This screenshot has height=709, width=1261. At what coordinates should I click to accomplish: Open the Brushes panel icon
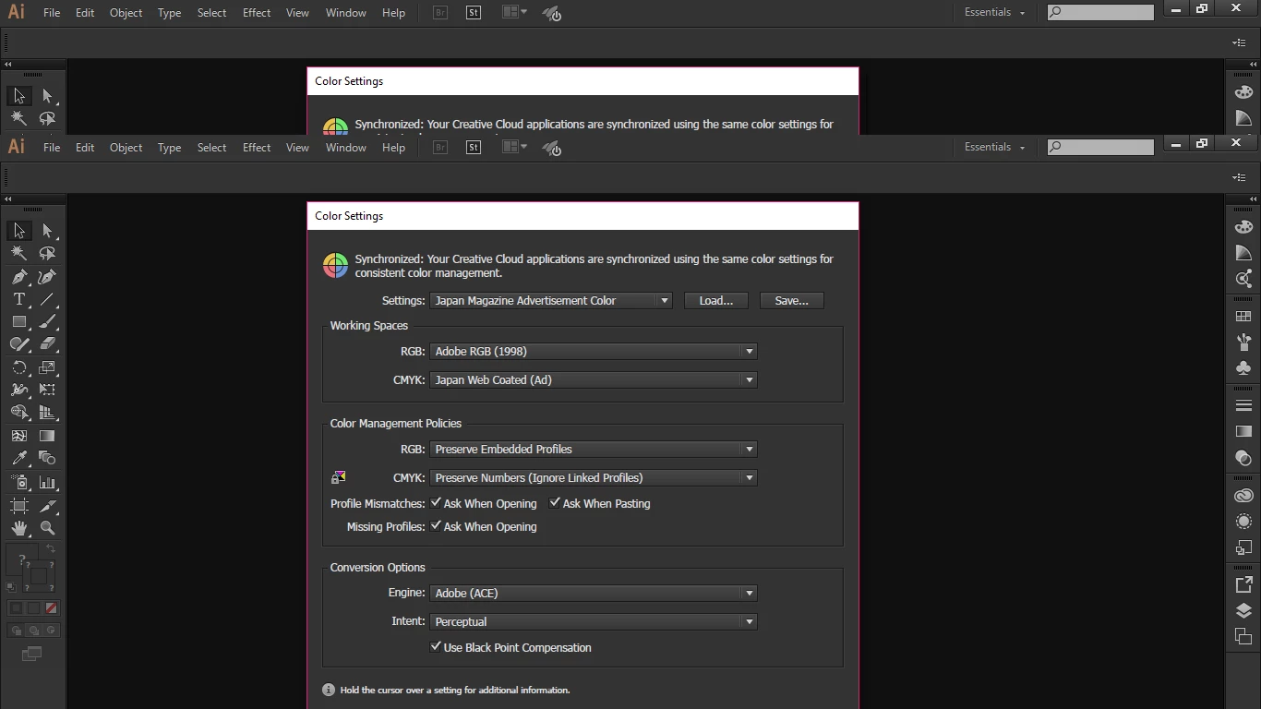[x=1243, y=342]
